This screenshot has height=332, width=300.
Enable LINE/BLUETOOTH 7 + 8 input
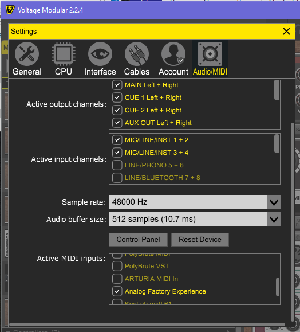tap(117, 178)
